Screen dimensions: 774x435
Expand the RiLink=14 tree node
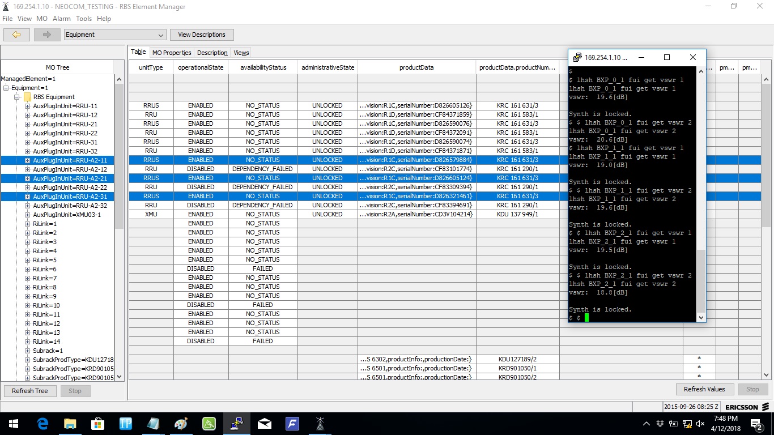pyautogui.click(x=27, y=342)
